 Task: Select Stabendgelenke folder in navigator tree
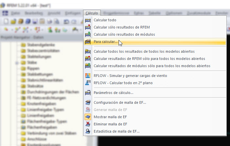(41, 45)
